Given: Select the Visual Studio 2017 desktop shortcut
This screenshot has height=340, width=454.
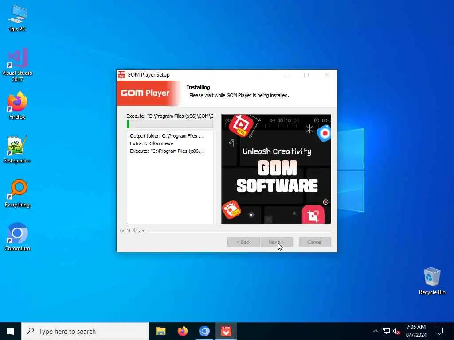Looking at the screenshot, I should click(x=17, y=65).
